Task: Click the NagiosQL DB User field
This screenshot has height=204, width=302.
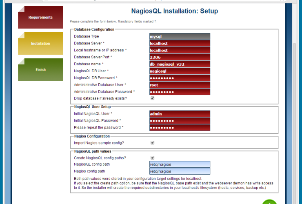Action: point(180,71)
